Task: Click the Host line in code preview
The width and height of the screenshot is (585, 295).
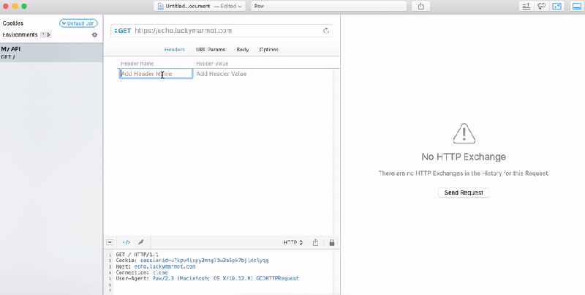Action: 156,266
